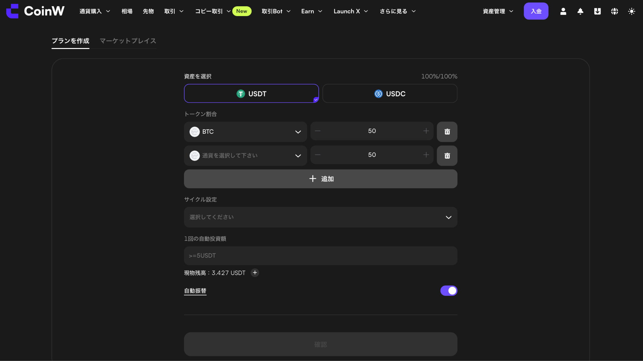The width and height of the screenshot is (643, 361).
Task: Expand the コピー取引 menu
Action: pyautogui.click(x=213, y=11)
